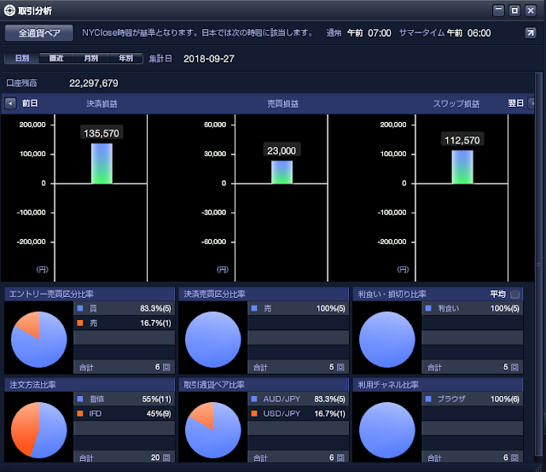Click the 回 icon in エントリー売買区分比率 total
The width and height of the screenshot is (546, 472).
pos(166,367)
